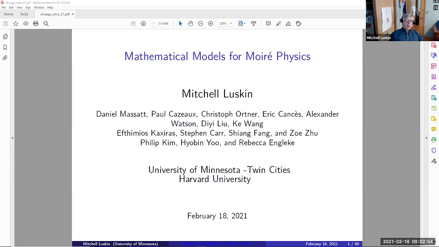Open the Page Thumbnails panel
Viewport: 439px width, 247px height.
pos(5,37)
